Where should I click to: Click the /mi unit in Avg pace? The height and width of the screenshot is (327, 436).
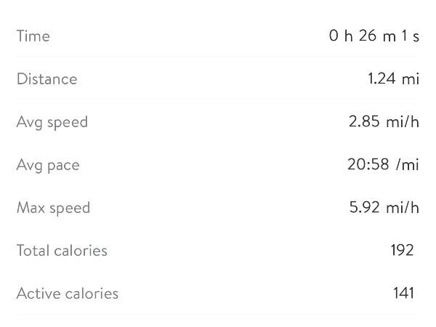tap(408, 165)
